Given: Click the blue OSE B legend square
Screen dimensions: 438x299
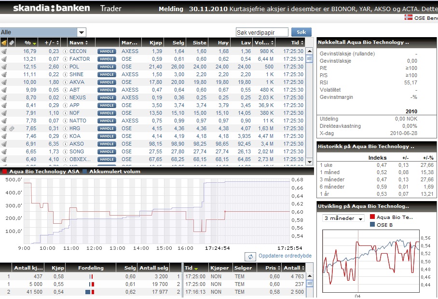Looking at the screenshot, I should click(x=372, y=224).
